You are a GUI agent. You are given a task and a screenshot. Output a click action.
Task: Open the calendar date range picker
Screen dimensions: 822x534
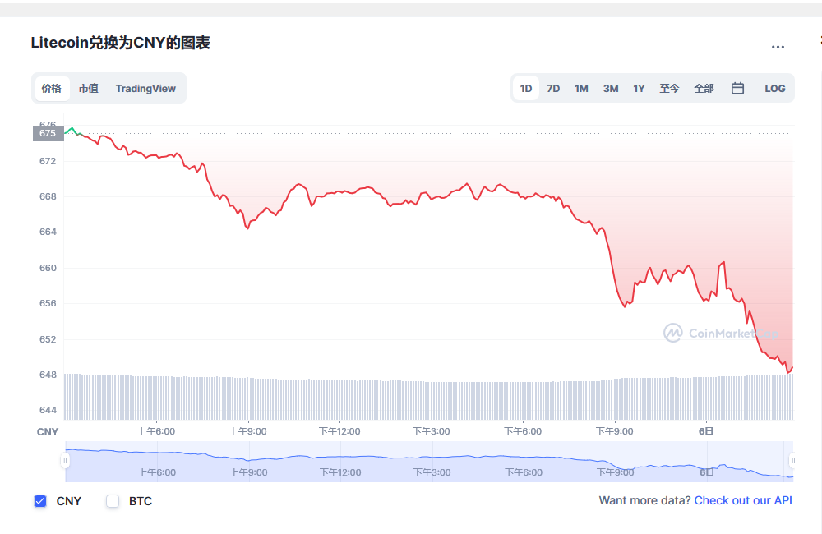737,88
